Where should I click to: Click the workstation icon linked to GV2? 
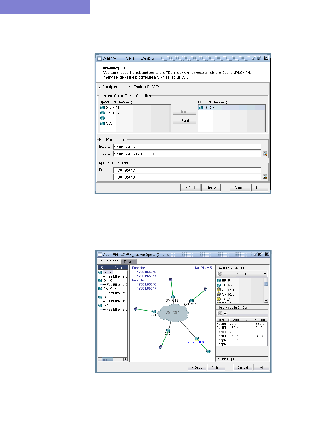[161, 347]
